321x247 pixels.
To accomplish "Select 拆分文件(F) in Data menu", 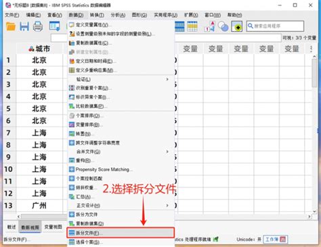I will 121,233.
